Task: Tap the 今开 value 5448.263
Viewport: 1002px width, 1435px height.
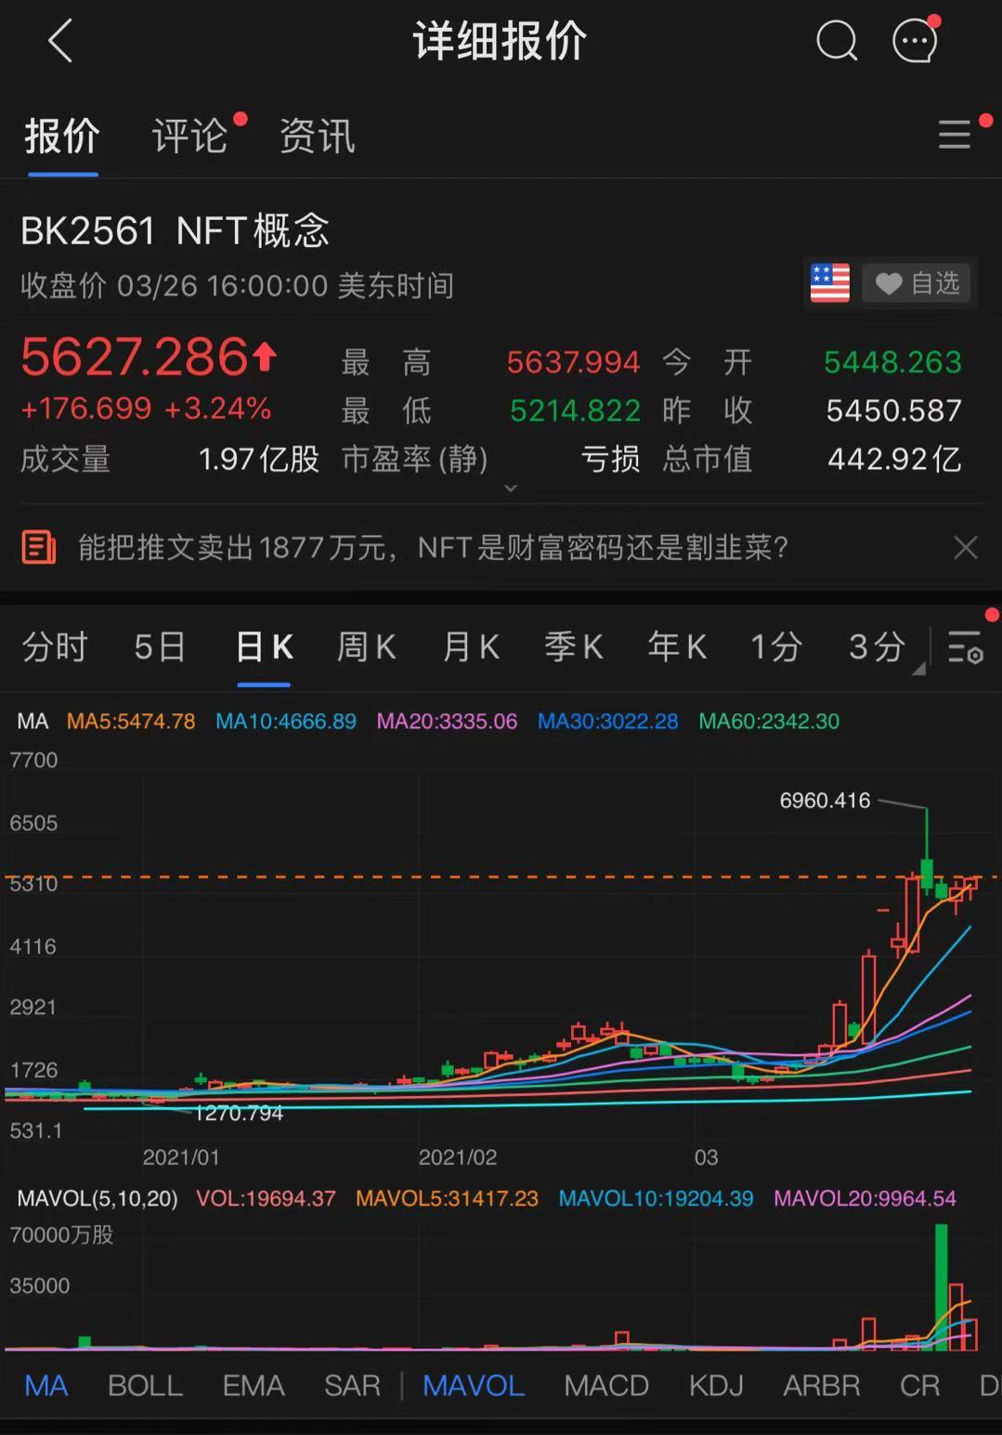Action: click(892, 362)
